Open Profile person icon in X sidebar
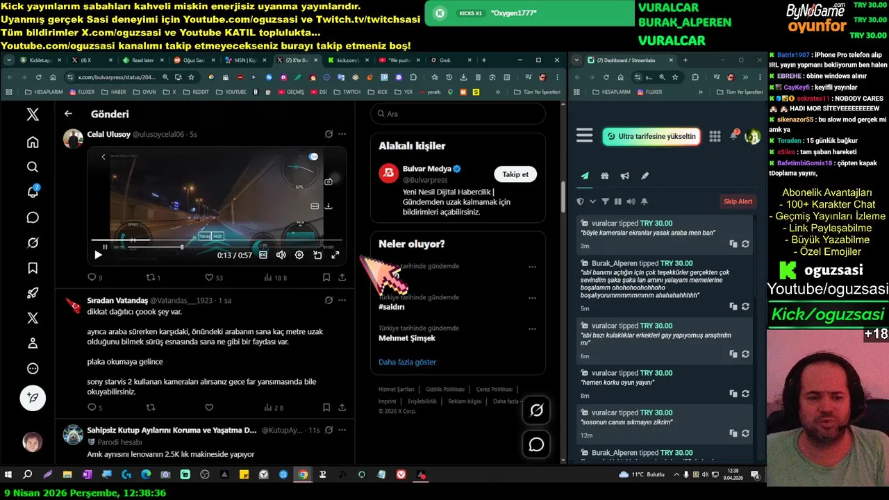The width and height of the screenshot is (889, 500). [x=33, y=343]
